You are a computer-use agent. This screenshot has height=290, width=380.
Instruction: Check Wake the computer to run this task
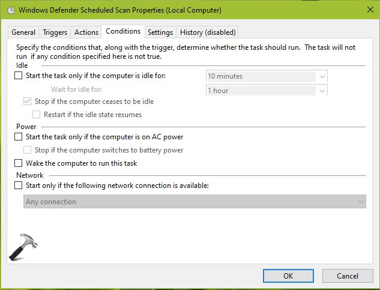coord(18,163)
